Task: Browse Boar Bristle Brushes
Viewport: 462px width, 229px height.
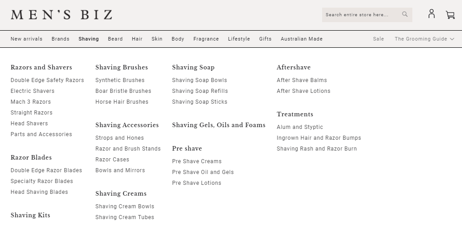Action: tap(123, 91)
